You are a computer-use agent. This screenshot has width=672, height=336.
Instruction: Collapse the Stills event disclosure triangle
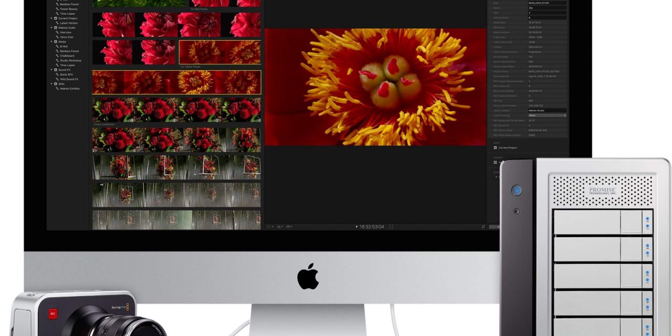point(51,84)
